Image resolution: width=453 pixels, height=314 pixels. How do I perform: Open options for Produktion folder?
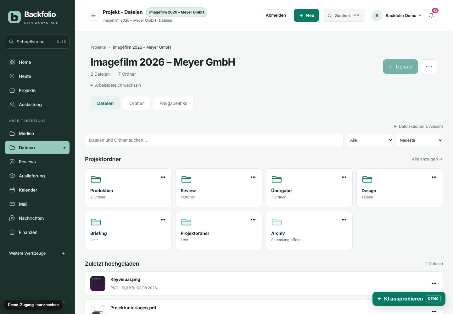click(163, 177)
